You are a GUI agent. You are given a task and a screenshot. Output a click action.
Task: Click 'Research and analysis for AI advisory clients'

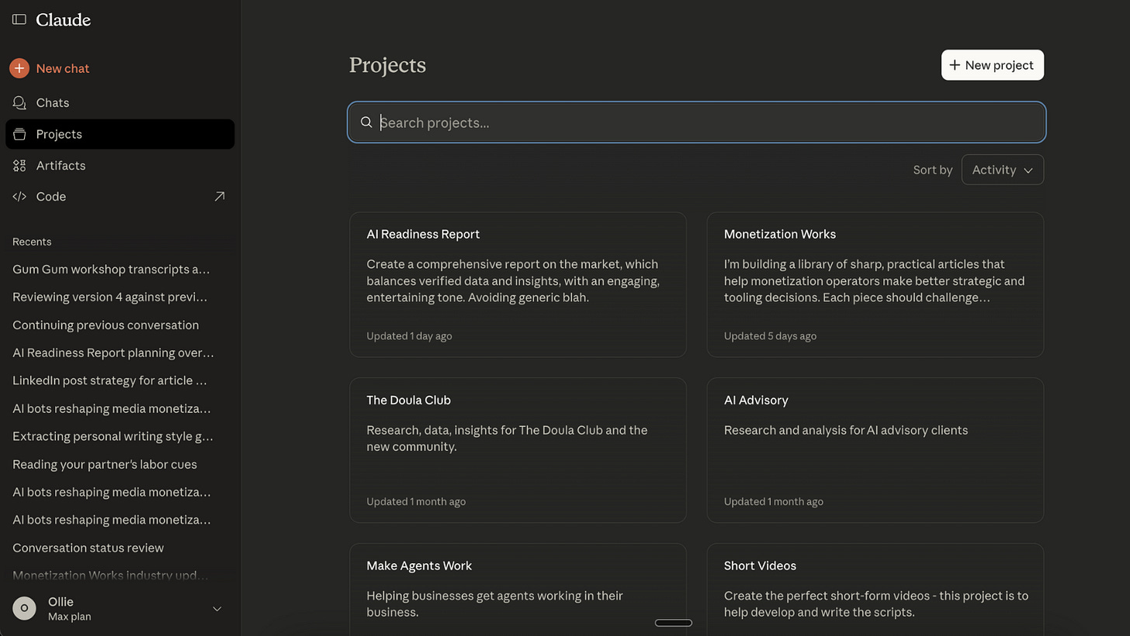tap(846, 430)
